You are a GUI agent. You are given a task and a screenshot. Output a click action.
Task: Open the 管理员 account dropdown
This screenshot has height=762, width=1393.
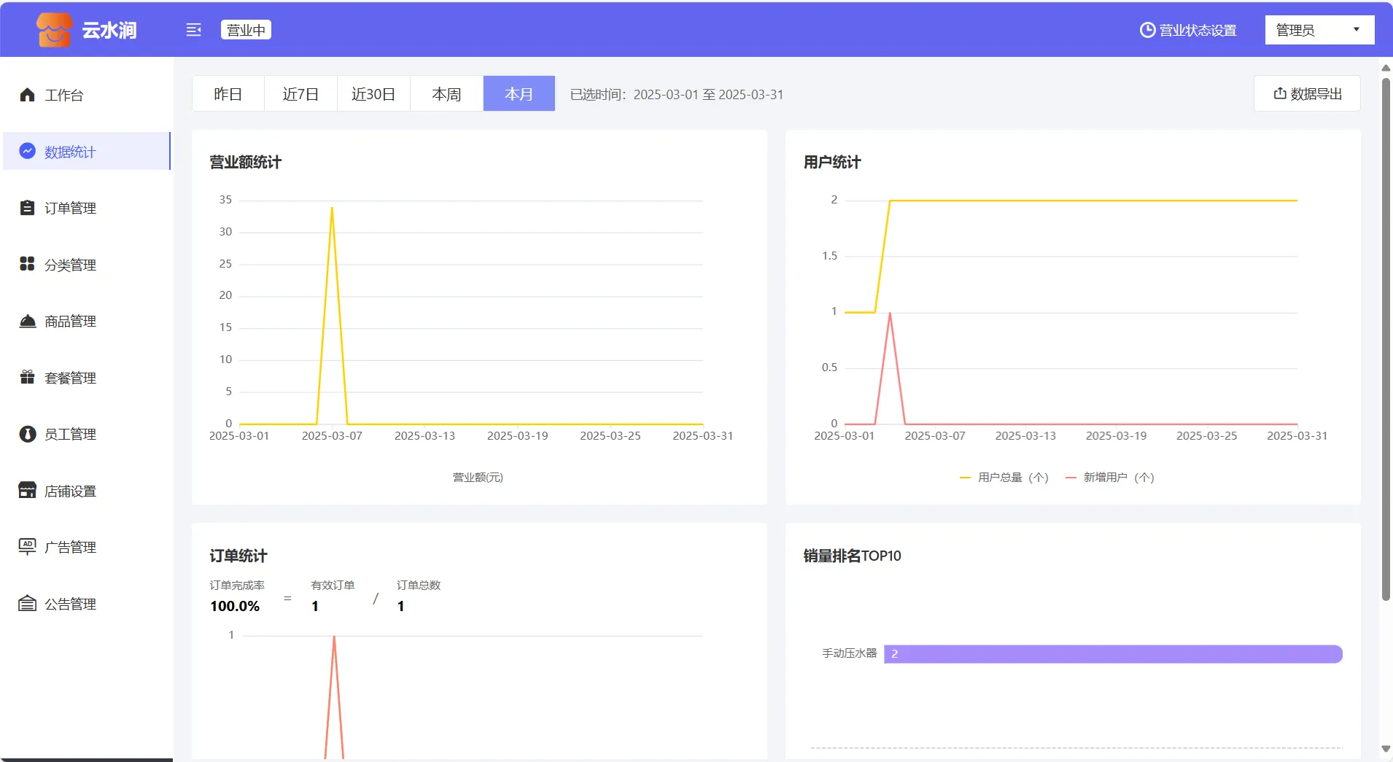(1319, 30)
